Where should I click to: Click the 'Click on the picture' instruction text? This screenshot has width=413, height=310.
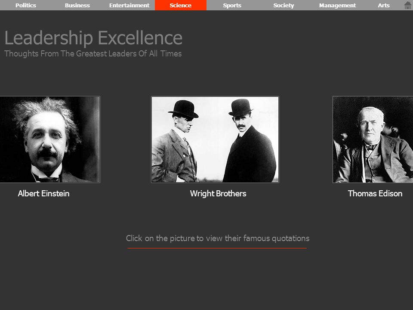(218, 238)
